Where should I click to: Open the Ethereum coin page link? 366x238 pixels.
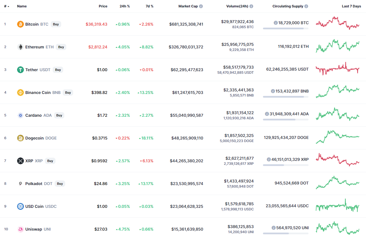pos(39,47)
